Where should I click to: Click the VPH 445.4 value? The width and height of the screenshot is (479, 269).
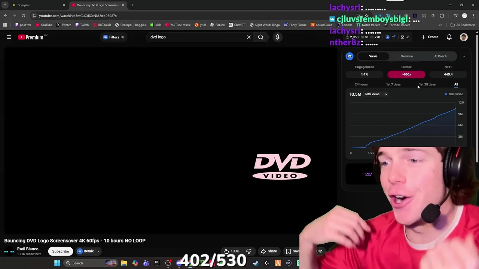448,74
